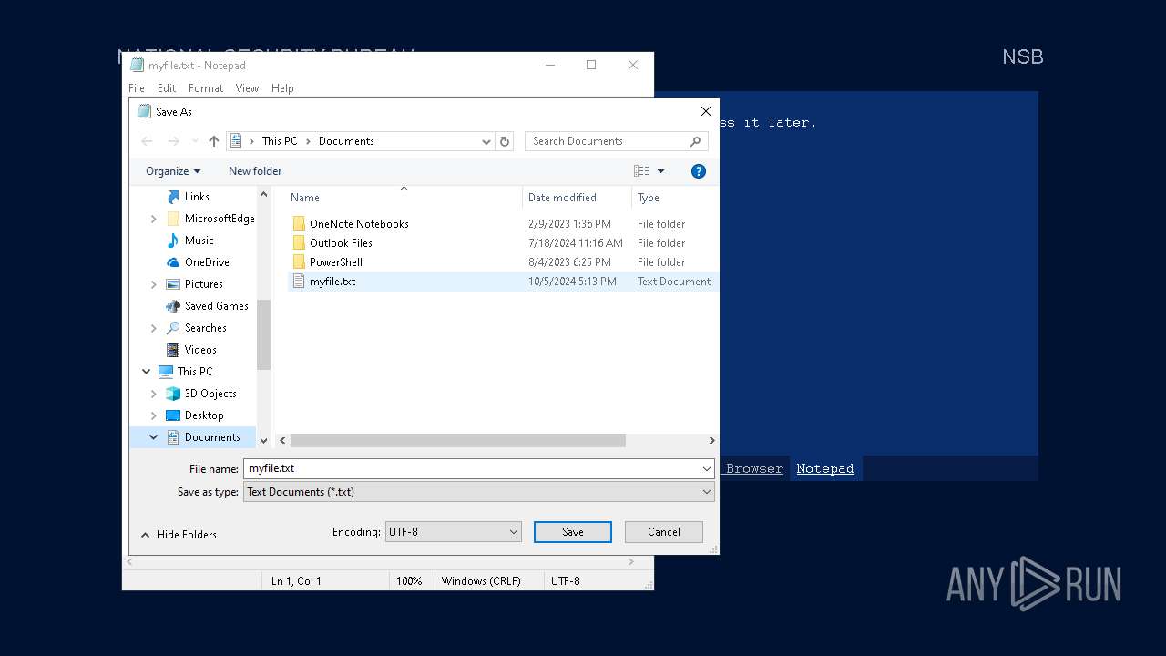This screenshot has width=1166, height=656.
Task: Collapse the Documents tree node
Action: (x=153, y=437)
